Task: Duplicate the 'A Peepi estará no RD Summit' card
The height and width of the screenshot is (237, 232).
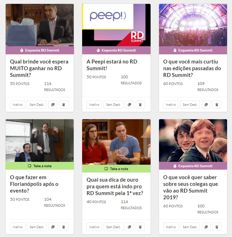Action: (129, 105)
